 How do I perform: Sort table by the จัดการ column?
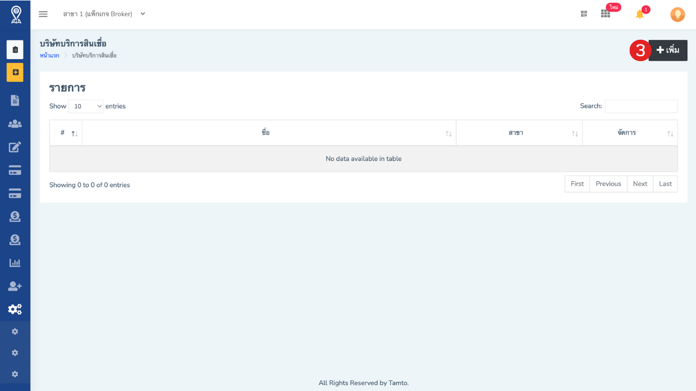tap(630, 133)
